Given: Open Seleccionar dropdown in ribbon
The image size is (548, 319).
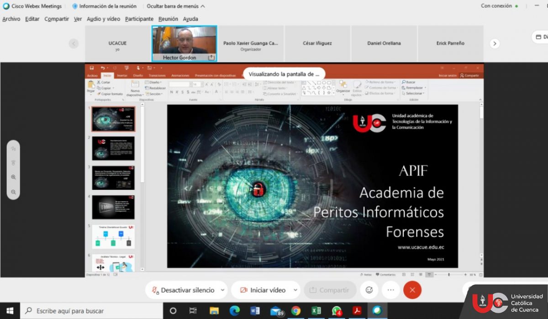Looking at the screenshot, I should pos(413,93).
